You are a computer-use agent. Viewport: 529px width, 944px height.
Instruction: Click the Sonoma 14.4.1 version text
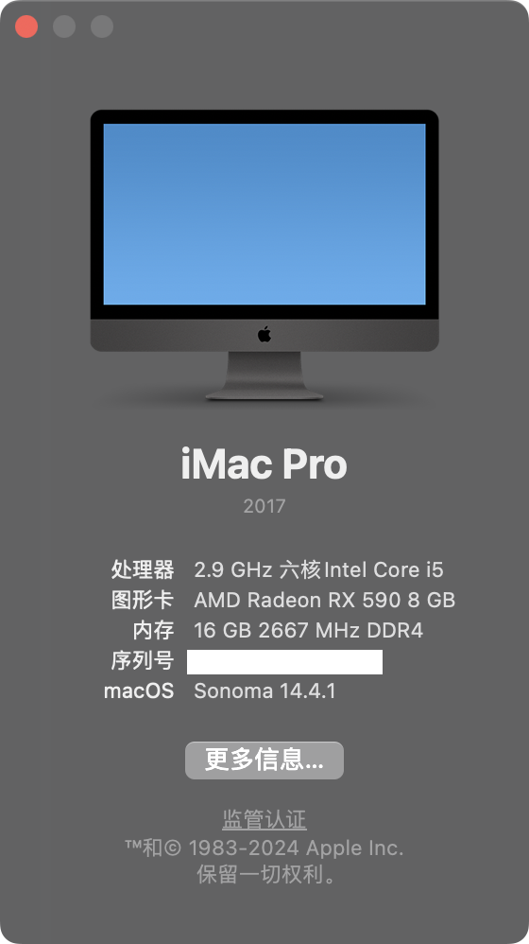[264, 691]
